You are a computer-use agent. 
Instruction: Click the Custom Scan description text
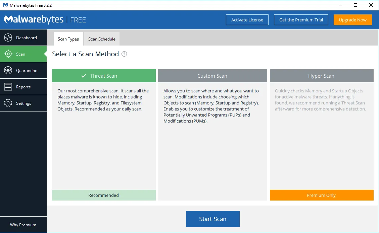click(x=211, y=106)
